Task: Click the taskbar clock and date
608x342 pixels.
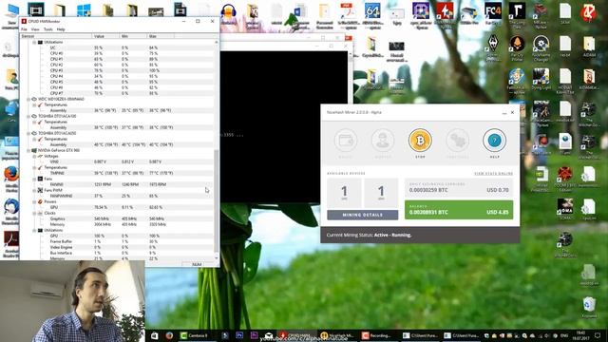Action: point(580,335)
